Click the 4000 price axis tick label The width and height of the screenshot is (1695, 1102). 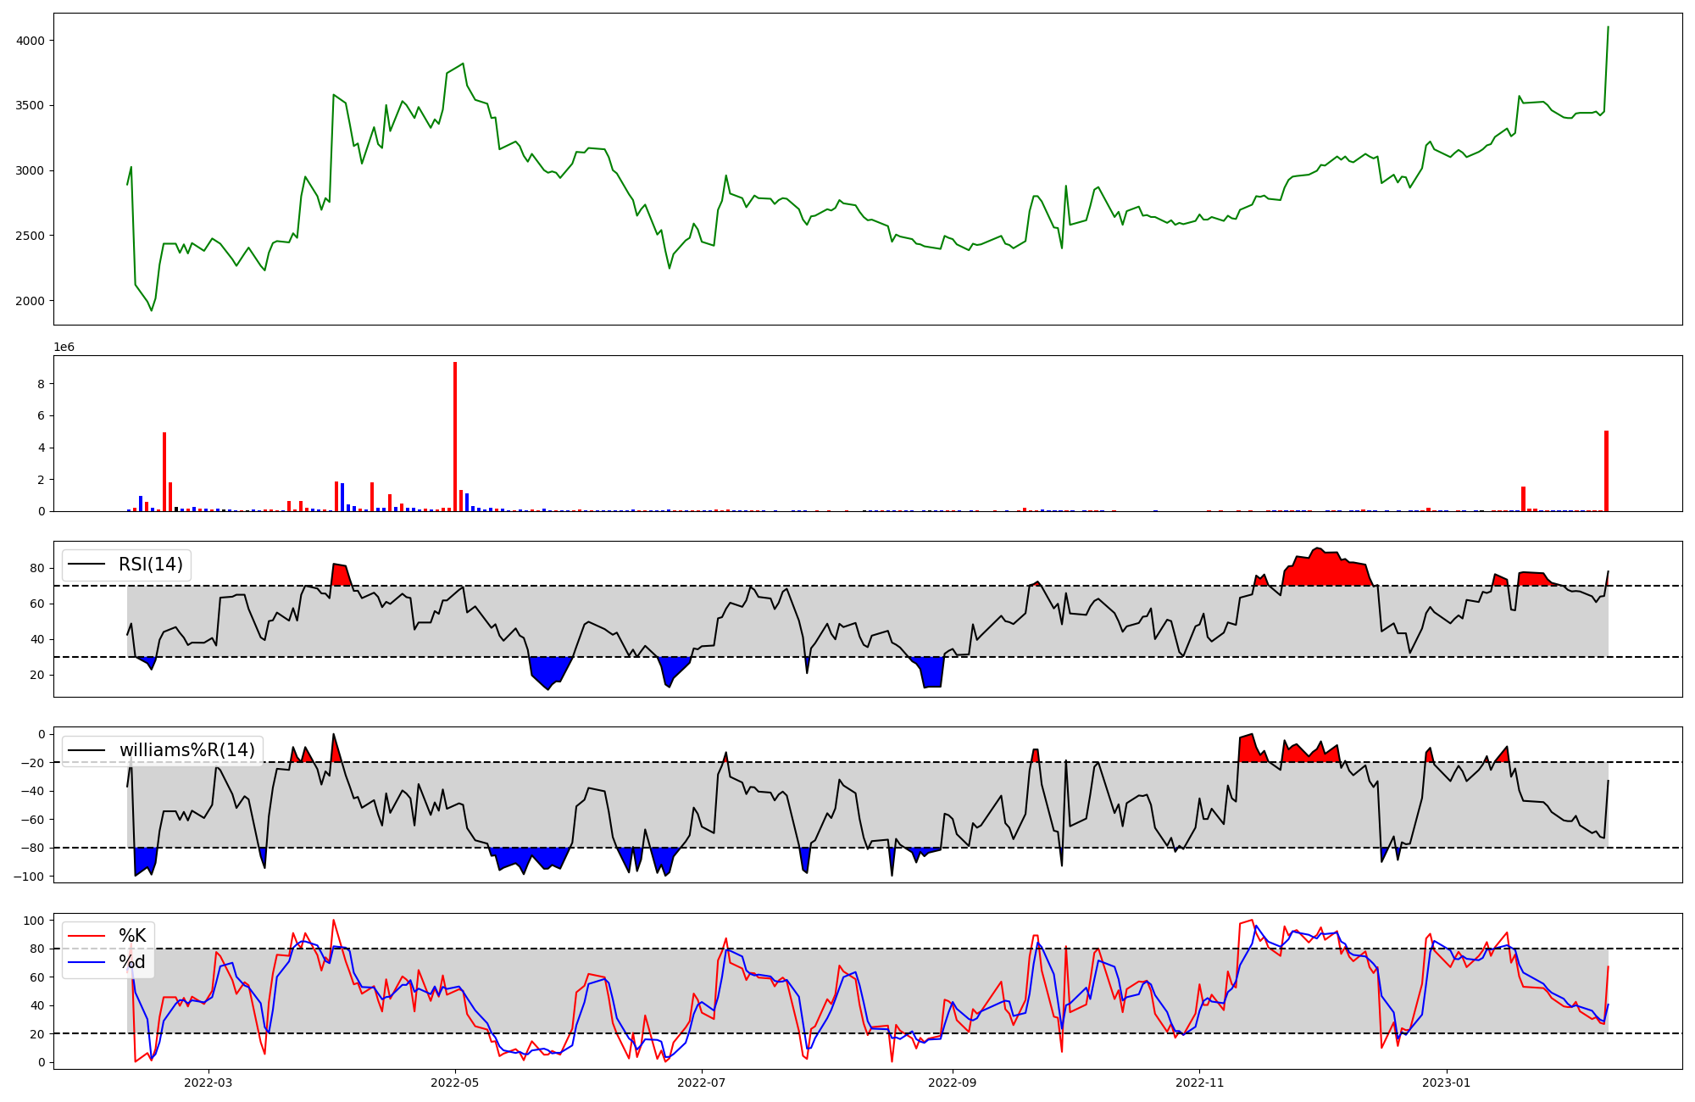click(x=31, y=41)
